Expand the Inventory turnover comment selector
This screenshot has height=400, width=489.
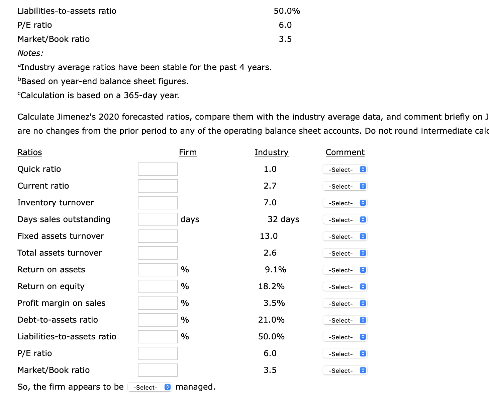(345, 203)
